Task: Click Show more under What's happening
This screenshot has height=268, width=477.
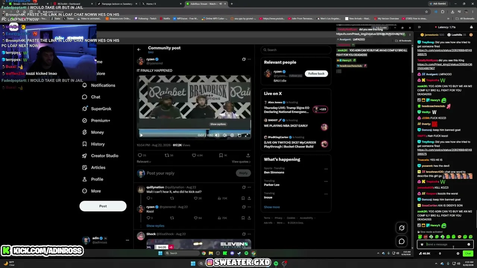Action: pos(272,207)
